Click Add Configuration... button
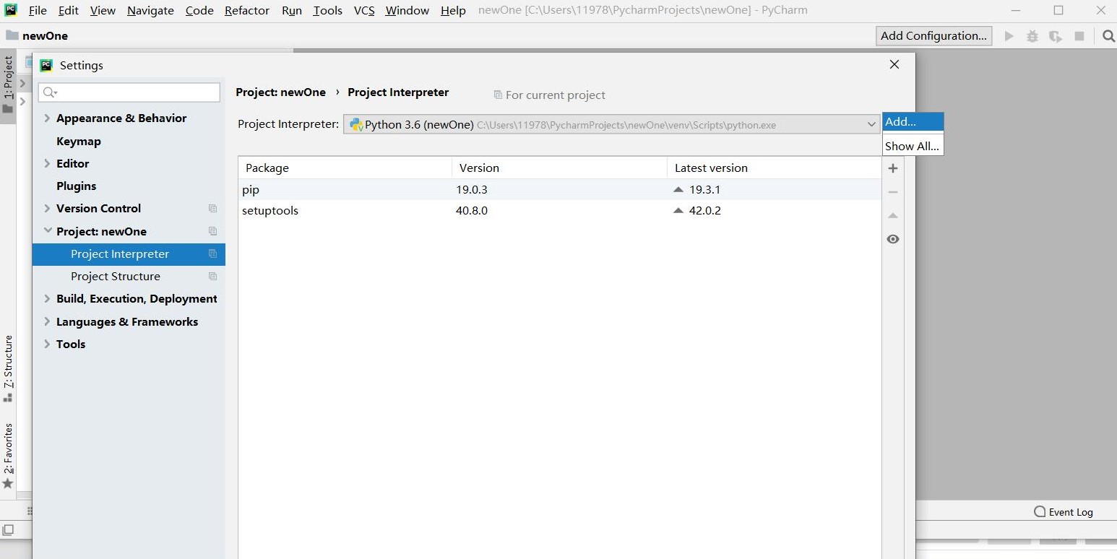 [933, 36]
